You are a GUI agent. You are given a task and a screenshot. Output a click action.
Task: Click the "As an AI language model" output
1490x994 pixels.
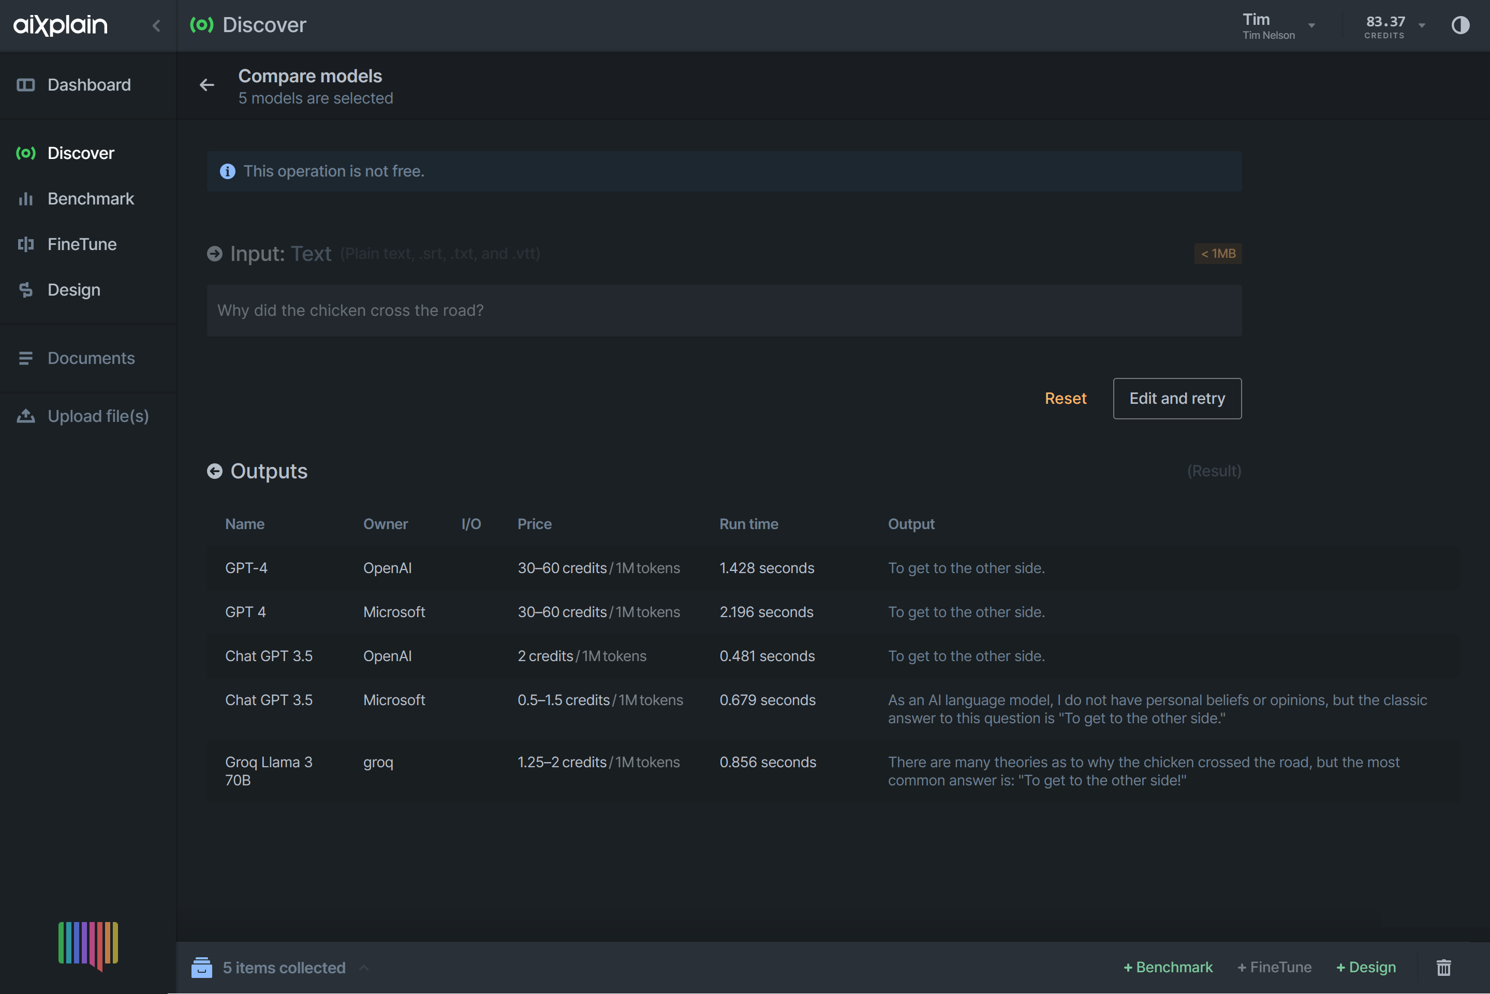click(1157, 709)
